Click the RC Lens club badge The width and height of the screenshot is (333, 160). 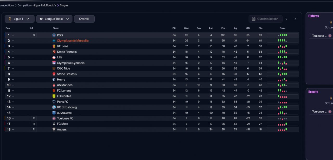(54, 46)
